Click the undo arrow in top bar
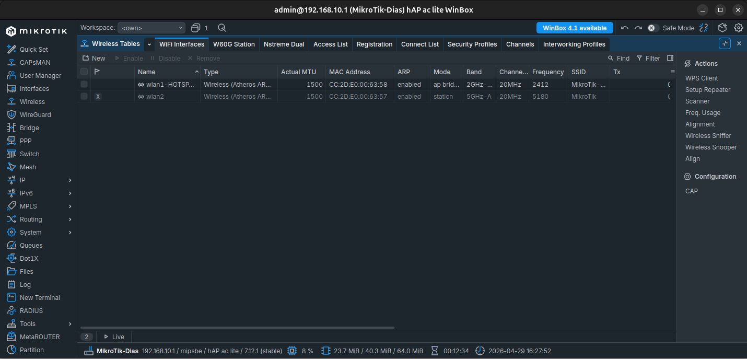Image resolution: width=747 pixels, height=359 pixels. pyautogui.click(x=624, y=28)
